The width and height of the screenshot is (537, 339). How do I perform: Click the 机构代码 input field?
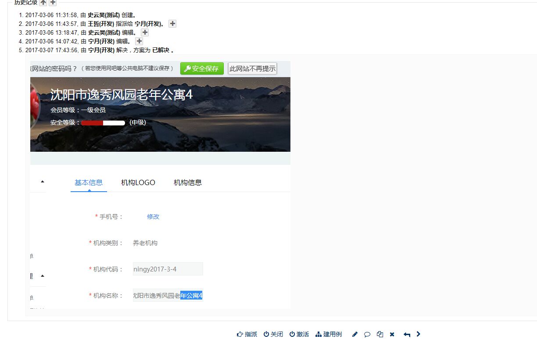(168, 269)
